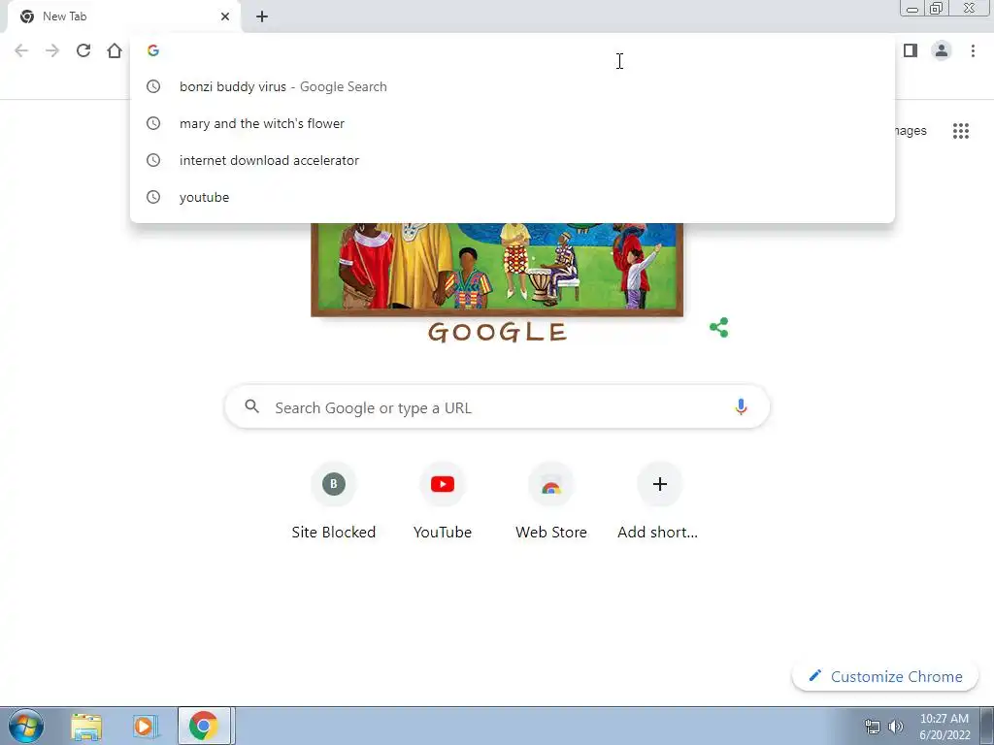The width and height of the screenshot is (994, 745).
Task: Open the Web Store shortcut tile
Action: point(551,501)
